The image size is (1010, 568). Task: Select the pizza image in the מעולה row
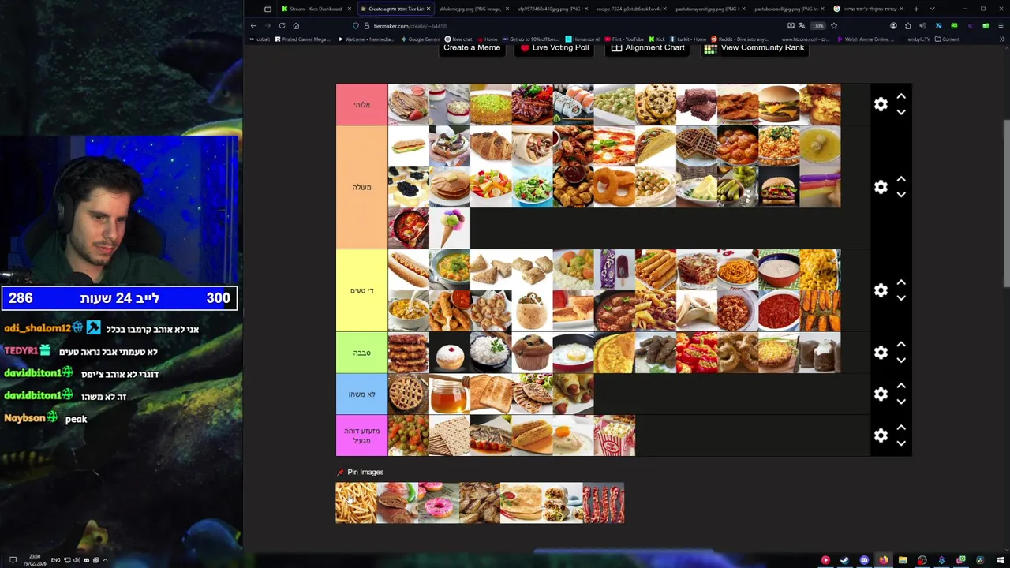click(x=614, y=145)
